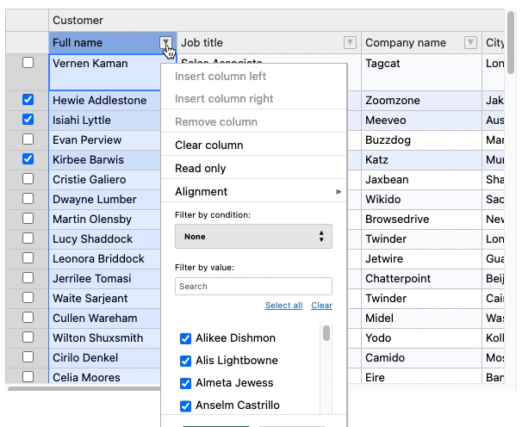Select the Jetwire company cell
This screenshot has width=522, height=427.
[x=421, y=258]
